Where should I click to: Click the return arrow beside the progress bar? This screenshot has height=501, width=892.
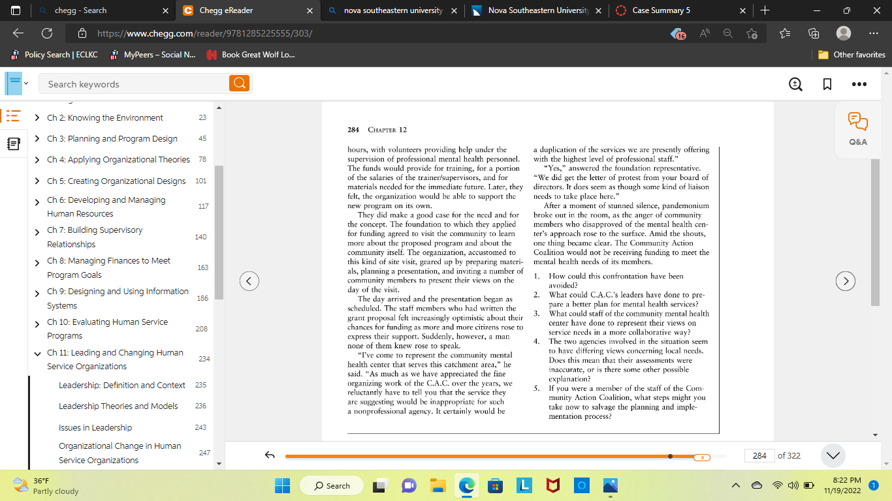[269, 456]
